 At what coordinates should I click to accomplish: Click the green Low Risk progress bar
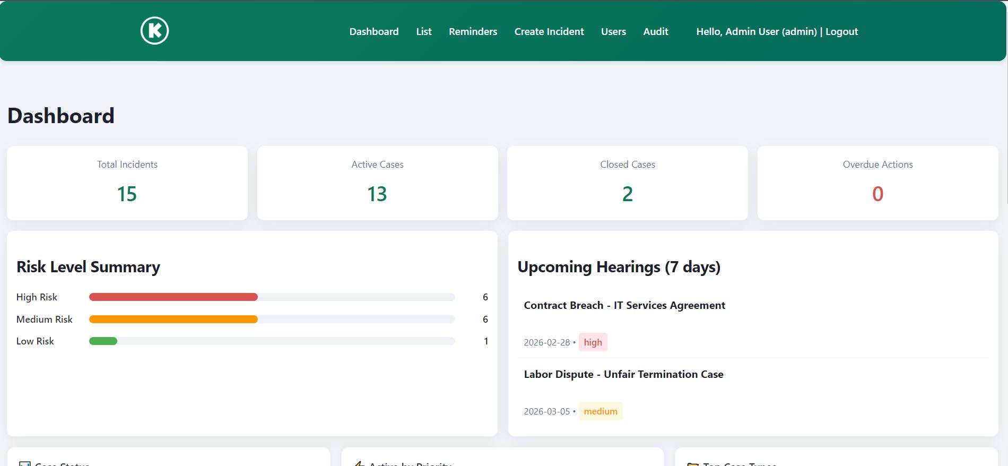coord(103,341)
